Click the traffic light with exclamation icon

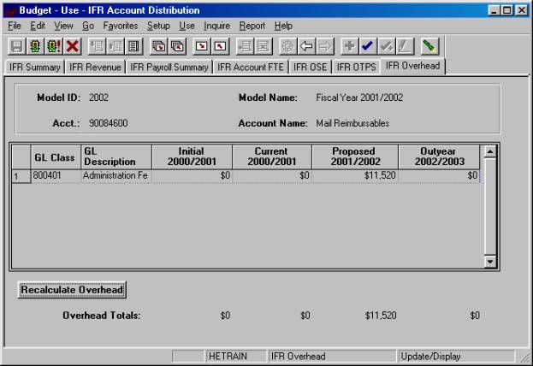(x=54, y=46)
